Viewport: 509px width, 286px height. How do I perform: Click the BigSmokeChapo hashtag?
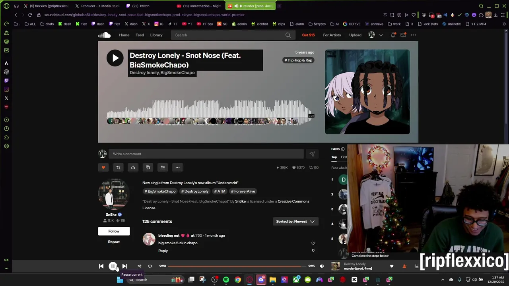coord(160,191)
